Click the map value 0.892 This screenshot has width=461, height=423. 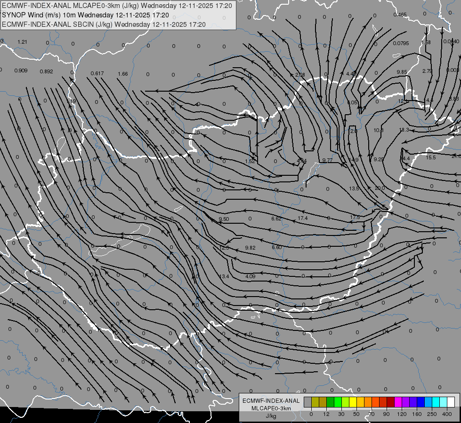pyautogui.click(x=47, y=71)
